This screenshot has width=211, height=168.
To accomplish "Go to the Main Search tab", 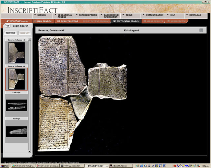I will click(x=43, y=21).
